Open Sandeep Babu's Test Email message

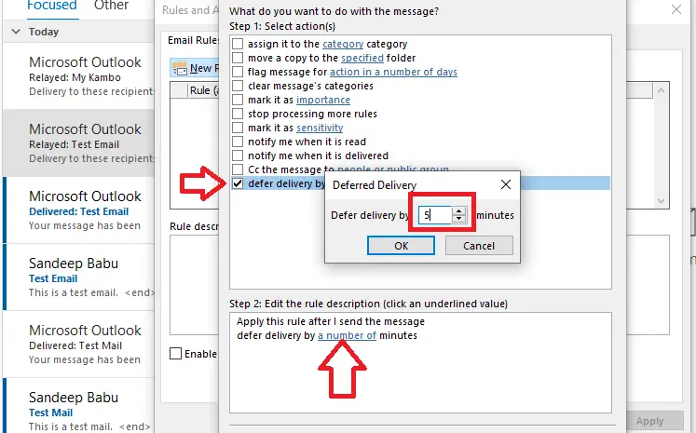point(79,277)
